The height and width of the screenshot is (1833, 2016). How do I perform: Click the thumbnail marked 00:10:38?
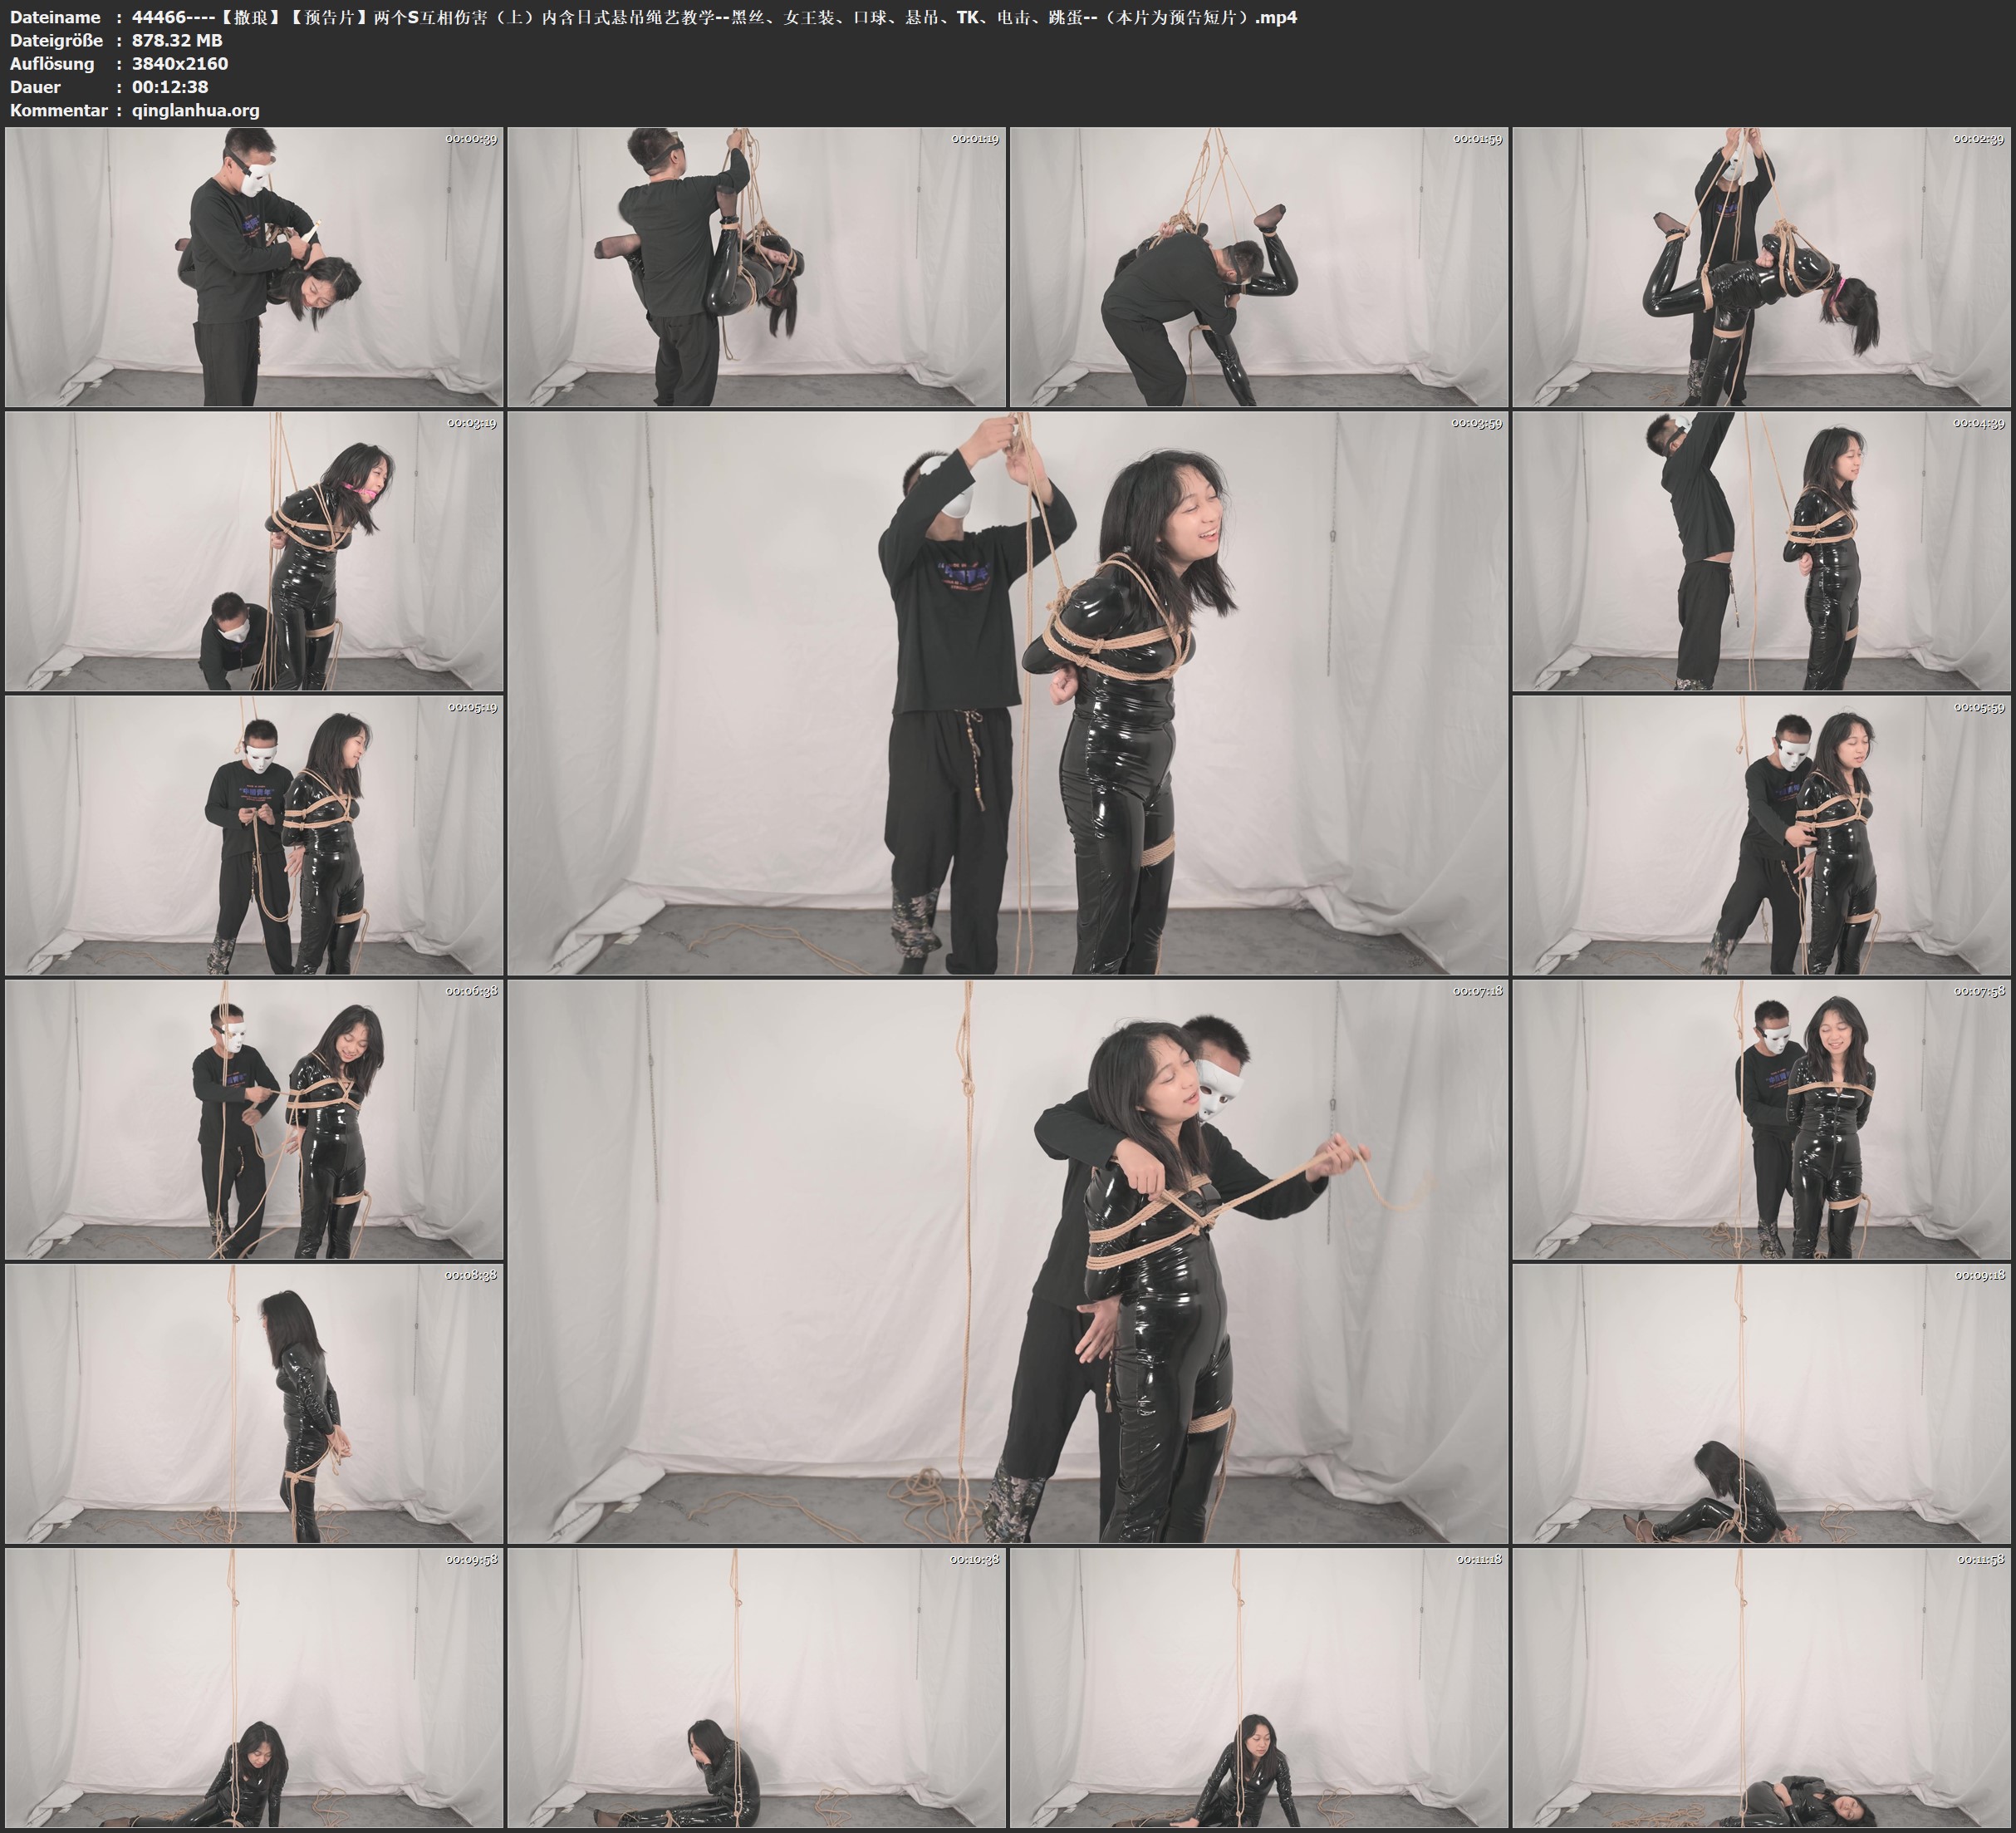[x=757, y=1688]
